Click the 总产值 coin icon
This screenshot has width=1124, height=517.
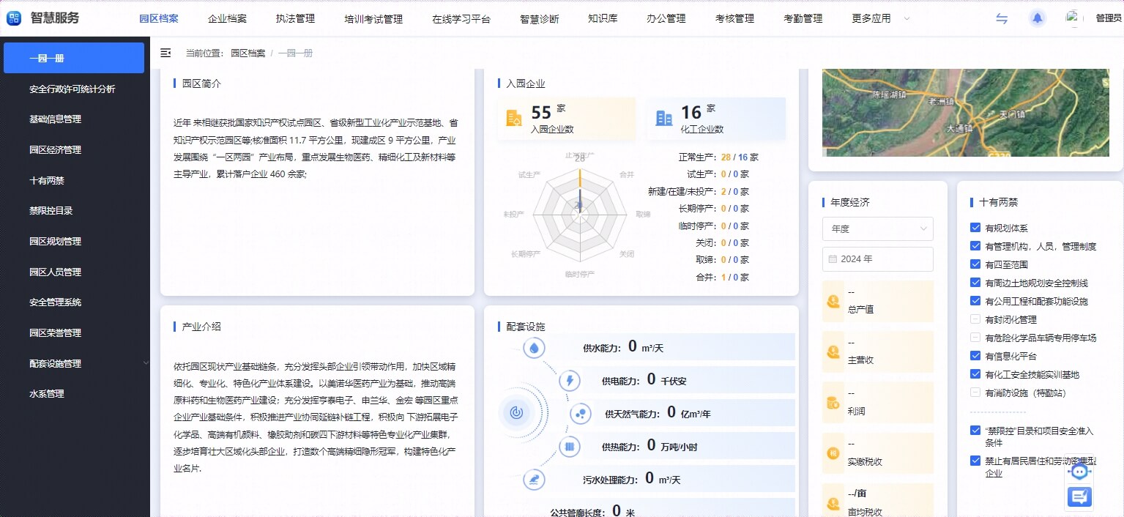[x=833, y=300]
